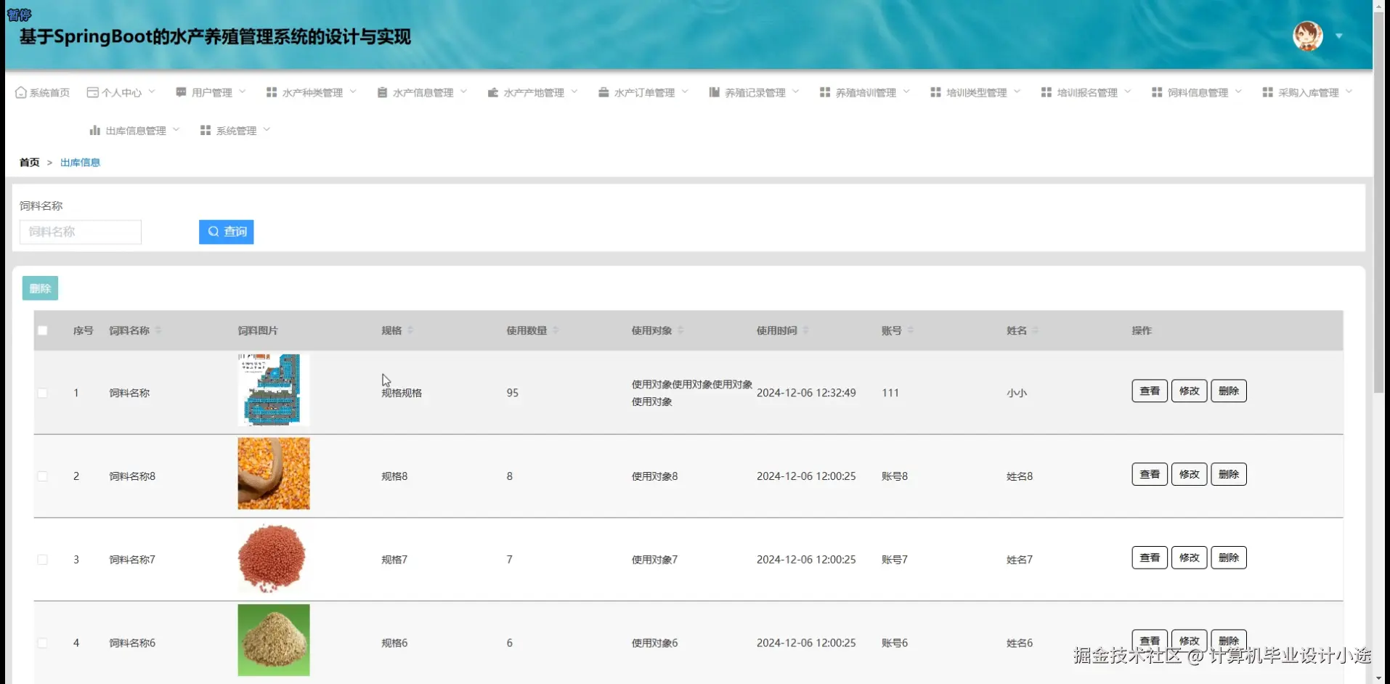Click the sort arrows beside 账号
This screenshot has height=684, width=1390.
coord(911,330)
